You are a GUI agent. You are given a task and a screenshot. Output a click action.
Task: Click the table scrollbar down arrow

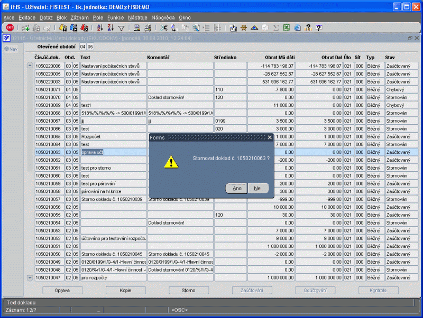click(x=30, y=277)
